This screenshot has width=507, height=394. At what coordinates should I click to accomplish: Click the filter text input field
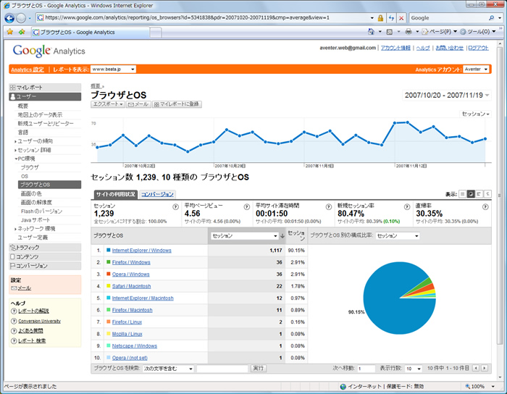(x=222, y=369)
